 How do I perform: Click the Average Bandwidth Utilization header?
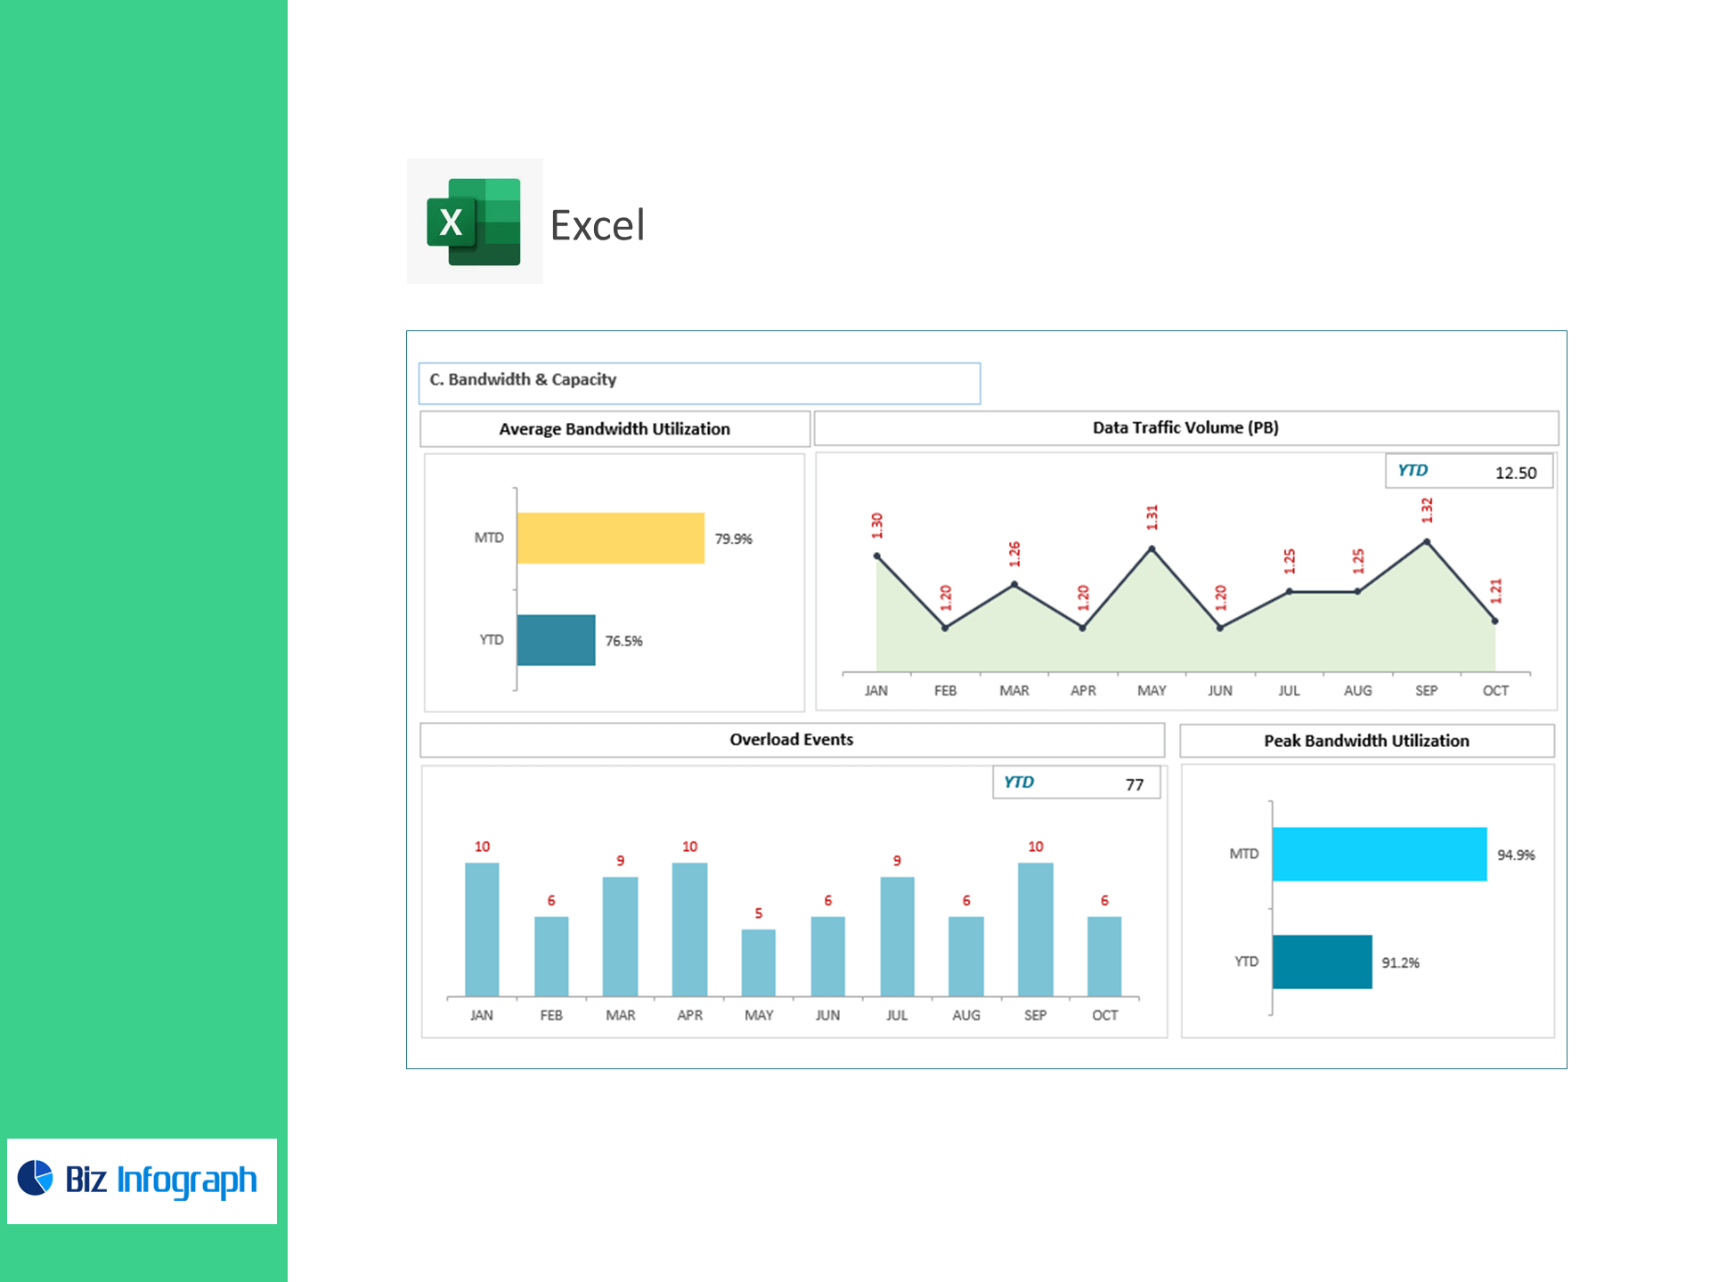[615, 429]
